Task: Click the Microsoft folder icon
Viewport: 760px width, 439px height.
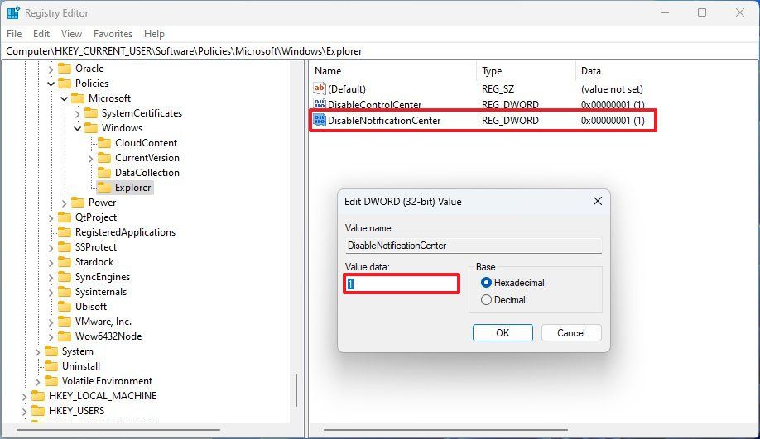Action: 78,98
